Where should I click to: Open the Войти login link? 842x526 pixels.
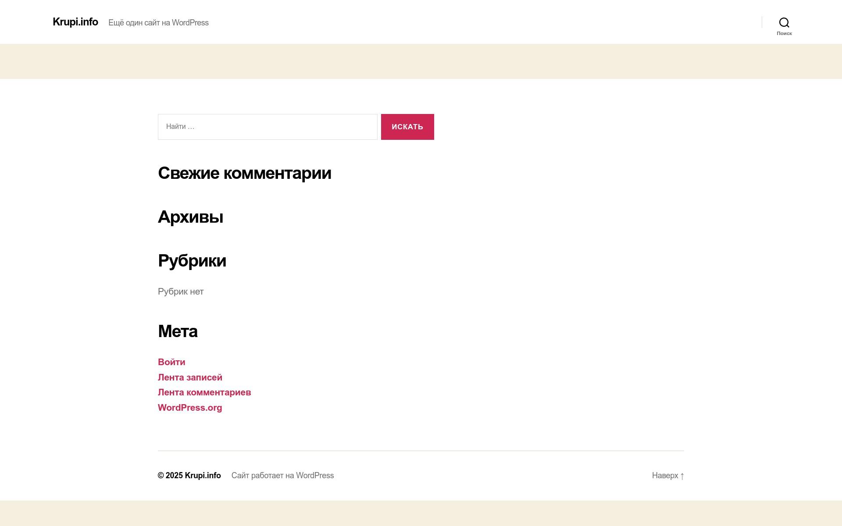[x=171, y=362]
